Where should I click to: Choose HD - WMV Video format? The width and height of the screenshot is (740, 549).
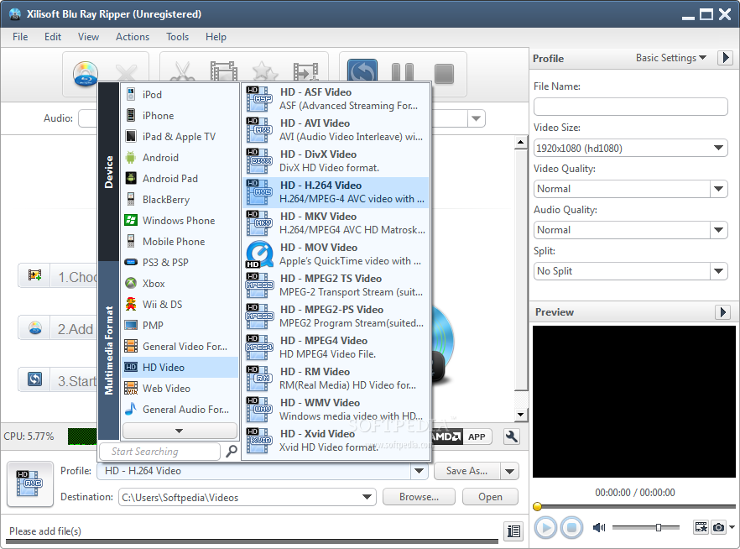336,409
